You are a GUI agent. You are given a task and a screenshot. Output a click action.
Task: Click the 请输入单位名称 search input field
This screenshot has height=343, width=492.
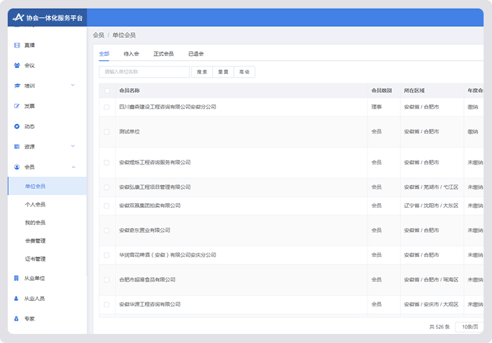(144, 71)
